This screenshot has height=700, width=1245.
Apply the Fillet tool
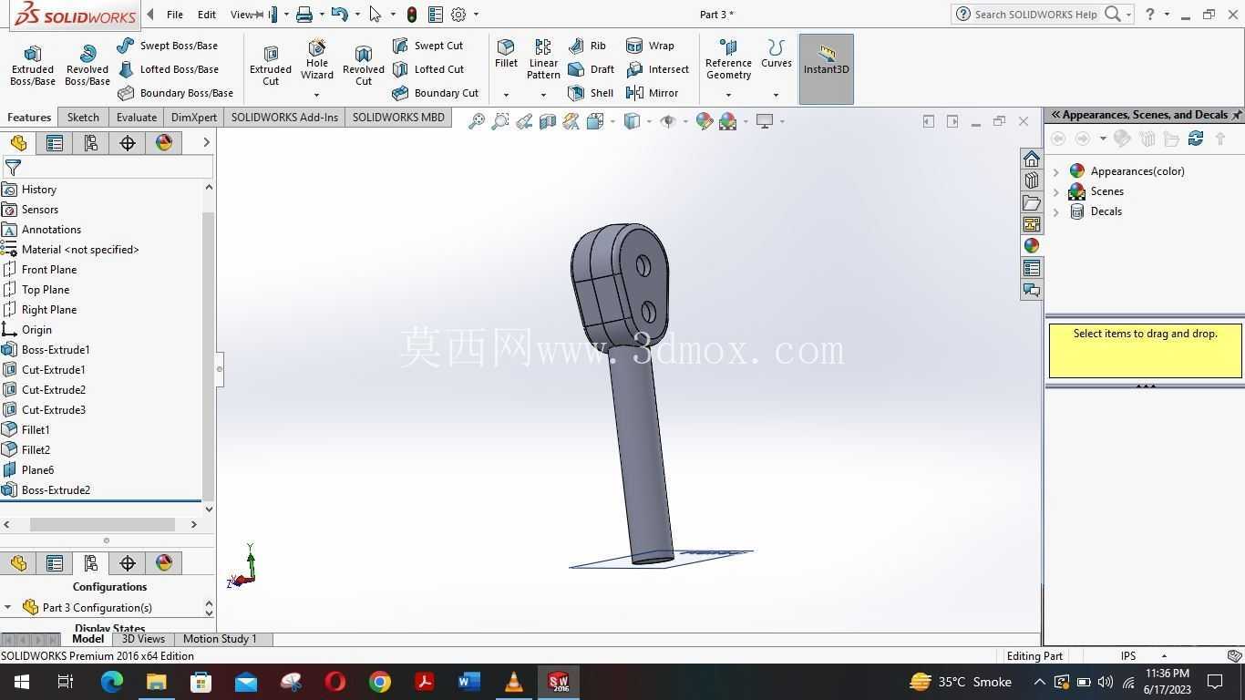(506, 54)
